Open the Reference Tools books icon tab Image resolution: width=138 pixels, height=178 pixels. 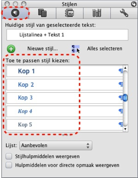click(x=97, y=13)
